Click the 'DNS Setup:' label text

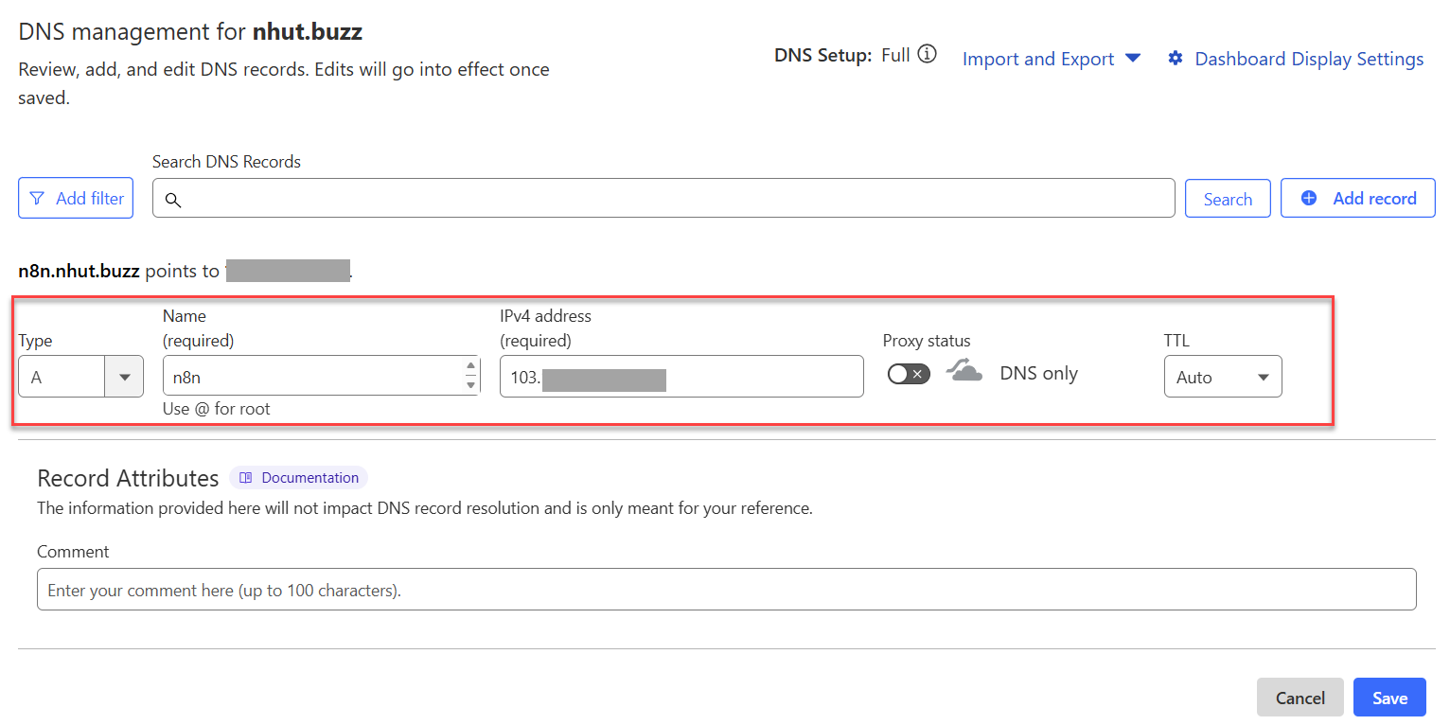pyautogui.click(x=822, y=55)
